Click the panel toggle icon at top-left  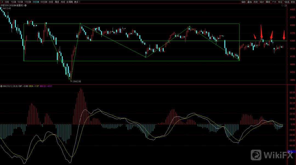[x=2, y=2]
